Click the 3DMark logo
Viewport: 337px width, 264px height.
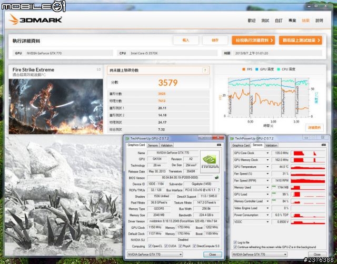(x=35, y=20)
